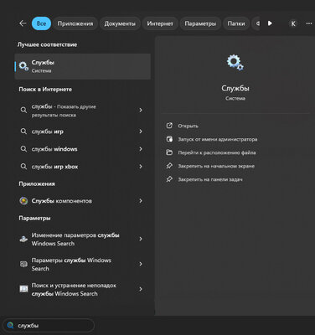Expand arrow beside 'Изменение параметров службы'

[141, 239]
